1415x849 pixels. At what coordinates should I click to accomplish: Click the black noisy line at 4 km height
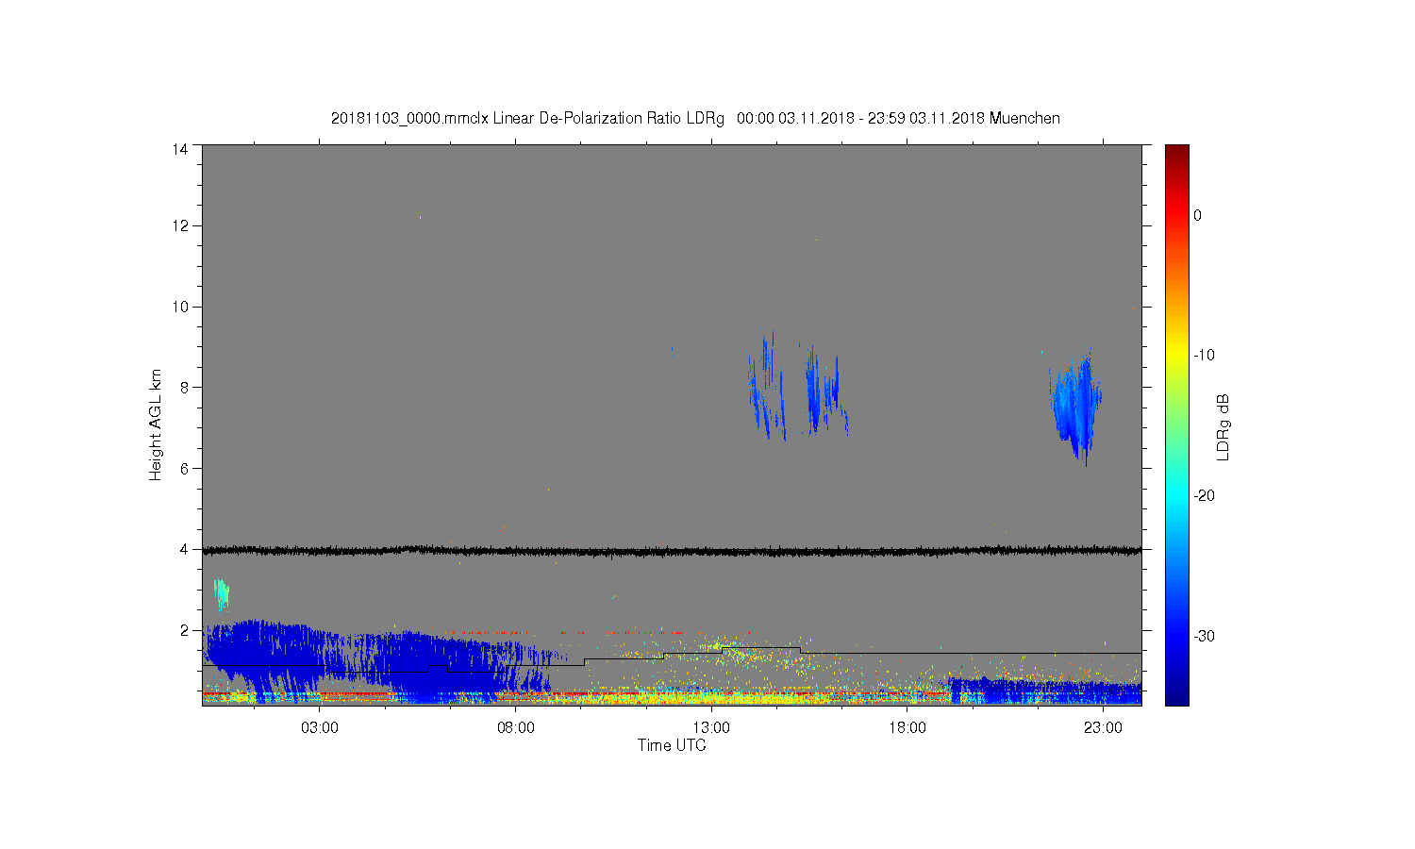[672, 550]
